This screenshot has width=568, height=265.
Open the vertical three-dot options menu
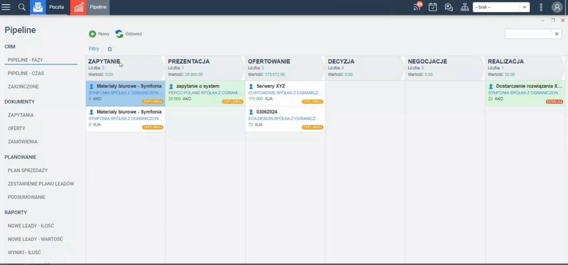point(540,7)
